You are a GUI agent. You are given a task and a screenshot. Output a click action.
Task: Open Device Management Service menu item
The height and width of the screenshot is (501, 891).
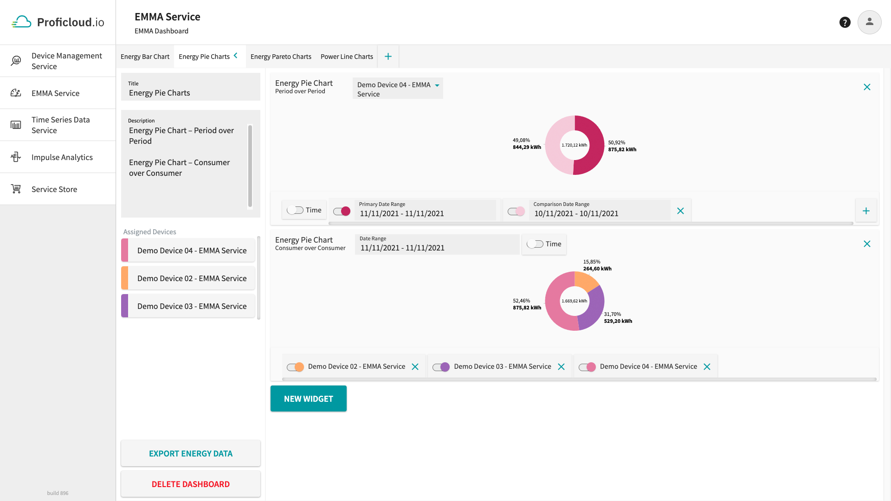[58, 61]
